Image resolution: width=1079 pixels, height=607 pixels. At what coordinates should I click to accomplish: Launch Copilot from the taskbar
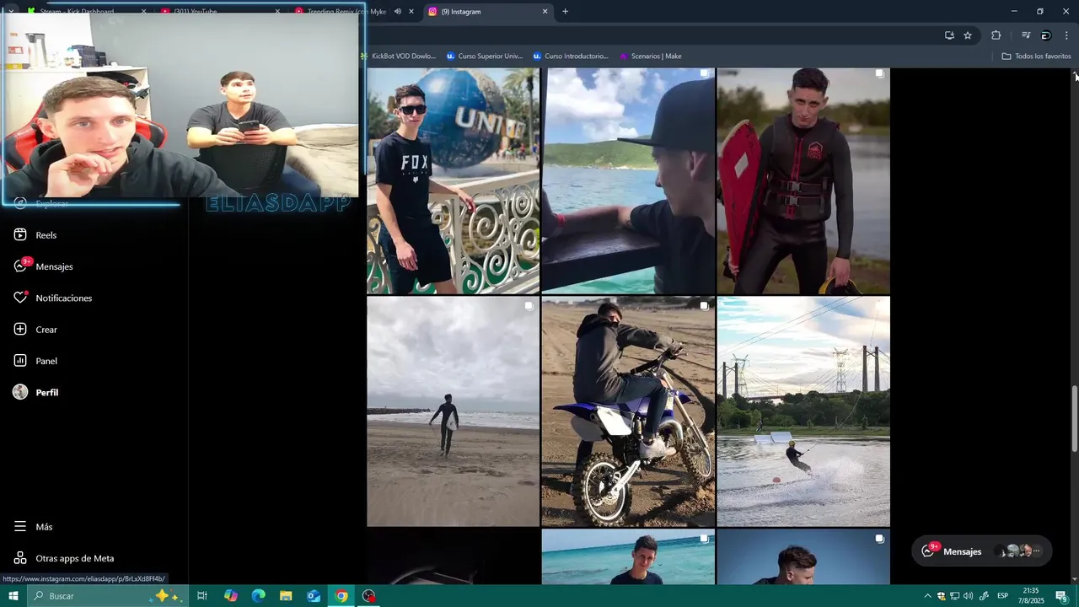(x=230, y=596)
